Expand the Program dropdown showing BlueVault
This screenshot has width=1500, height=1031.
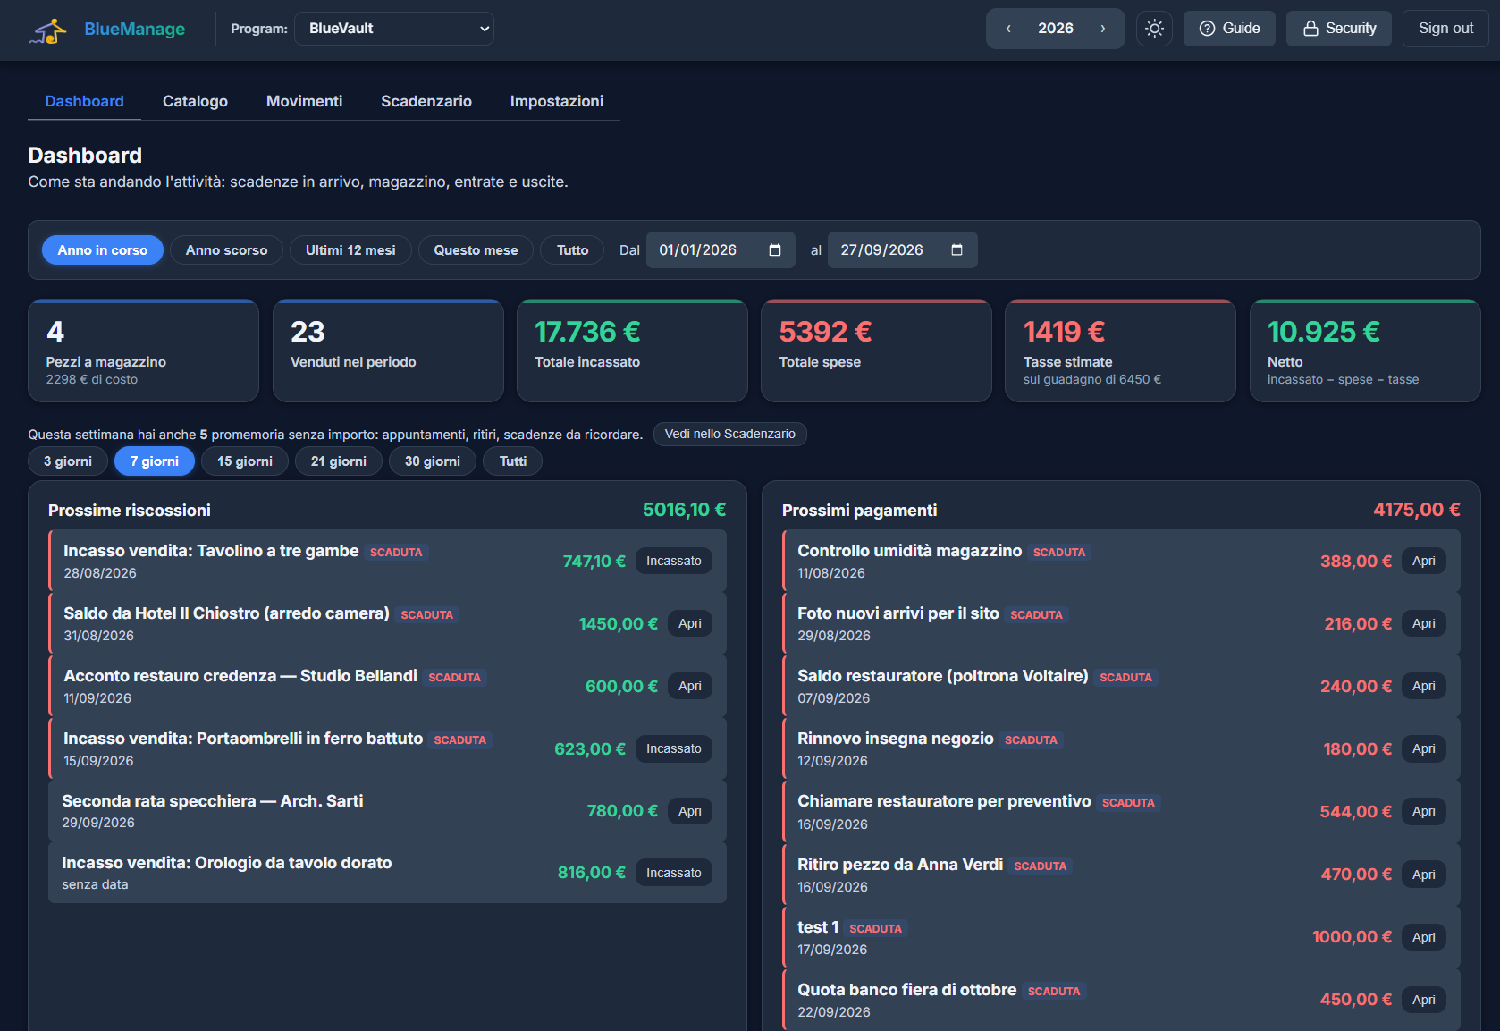394,29
